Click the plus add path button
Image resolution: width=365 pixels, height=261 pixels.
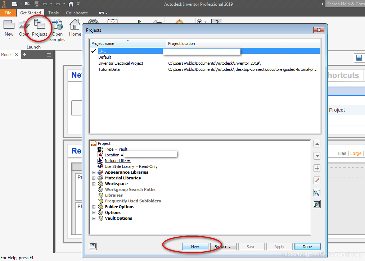(x=317, y=168)
